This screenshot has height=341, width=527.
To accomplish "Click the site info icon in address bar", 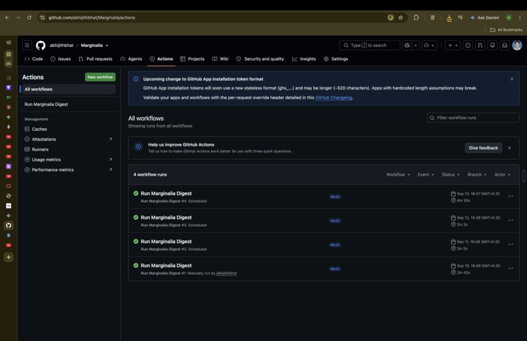I will pyautogui.click(x=42, y=18).
